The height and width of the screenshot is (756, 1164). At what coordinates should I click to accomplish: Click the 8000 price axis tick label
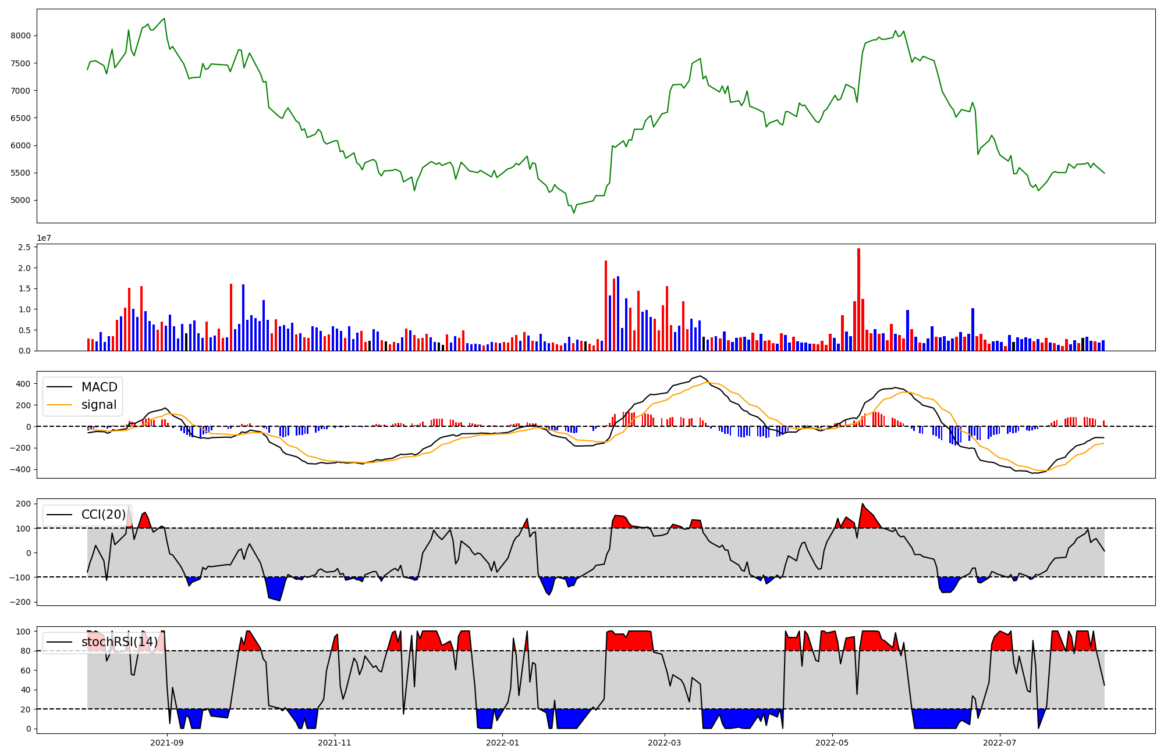20,36
